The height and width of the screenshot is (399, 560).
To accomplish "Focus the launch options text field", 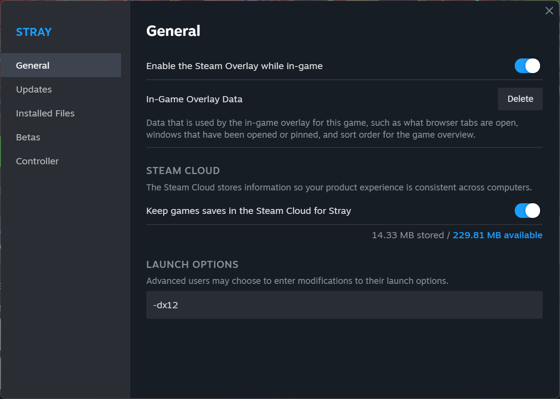I will pyautogui.click(x=344, y=305).
